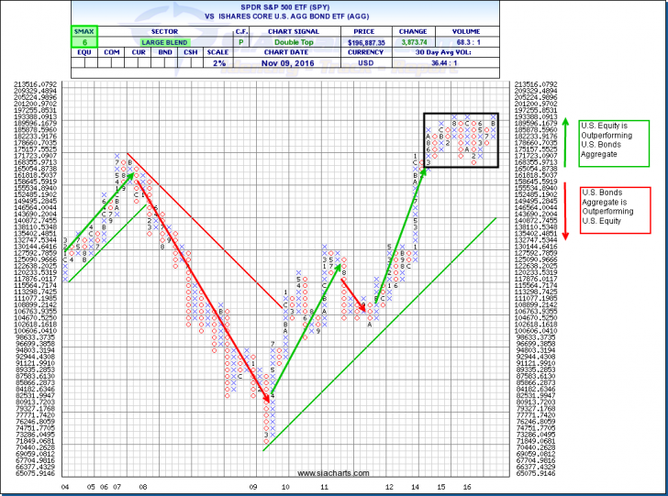Click the black highlighted rectangle on chart
The width and height of the screenshot is (668, 496).
coord(462,139)
